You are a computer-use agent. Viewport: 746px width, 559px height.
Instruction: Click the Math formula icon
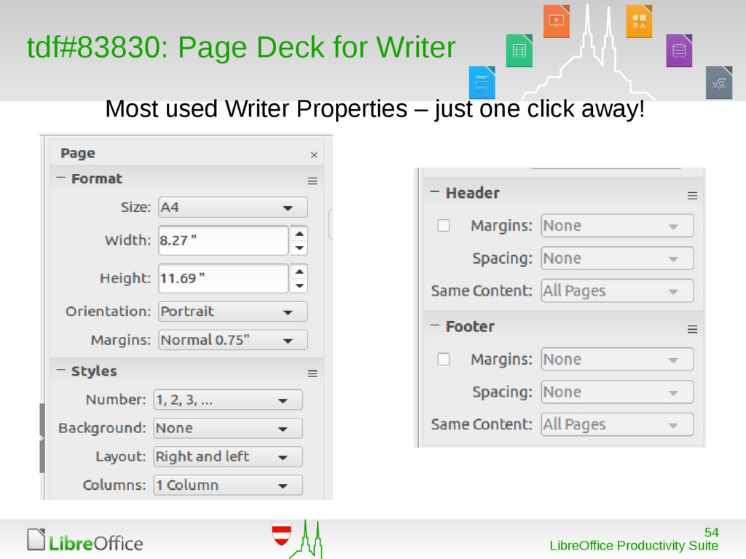pyautogui.click(x=719, y=83)
